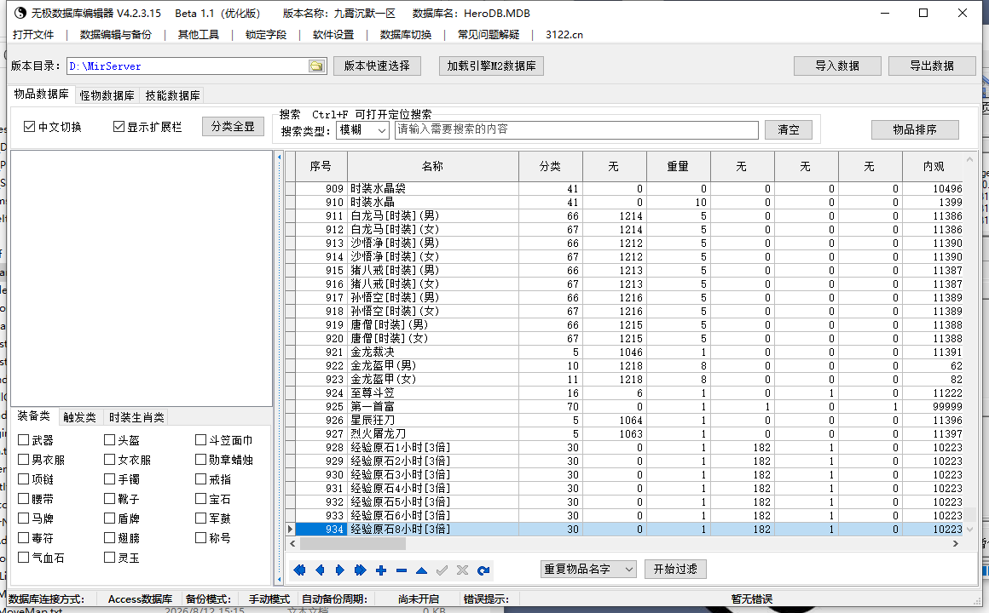
Task: Go to previous record arrow
Action: 320,570
